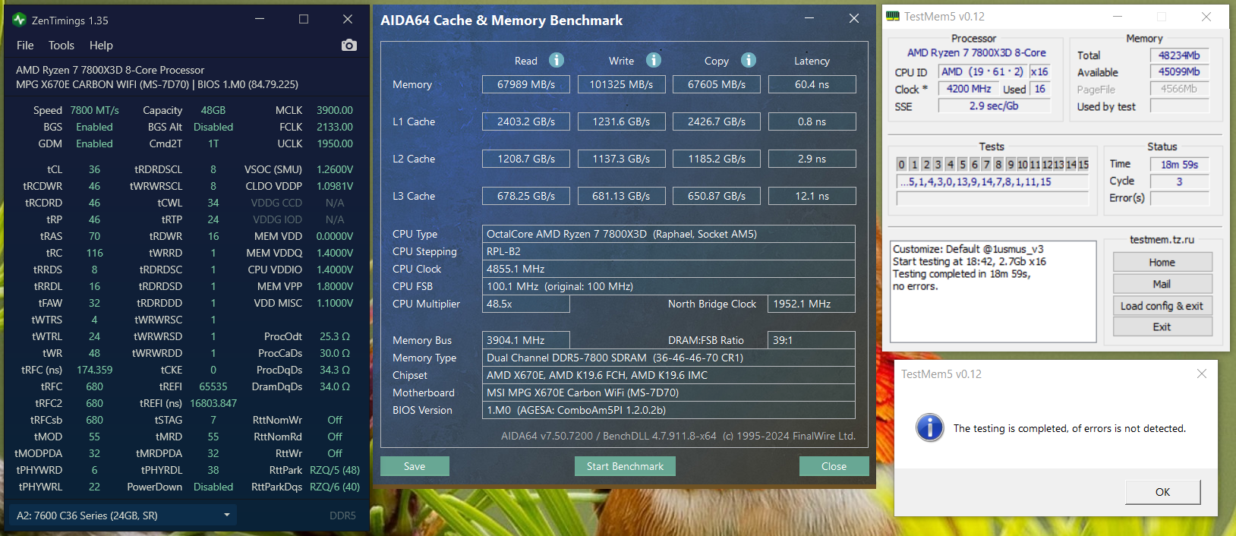Click the Mail button in TestMem5
Image resolution: width=1236 pixels, height=536 pixels.
click(x=1162, y=284)
